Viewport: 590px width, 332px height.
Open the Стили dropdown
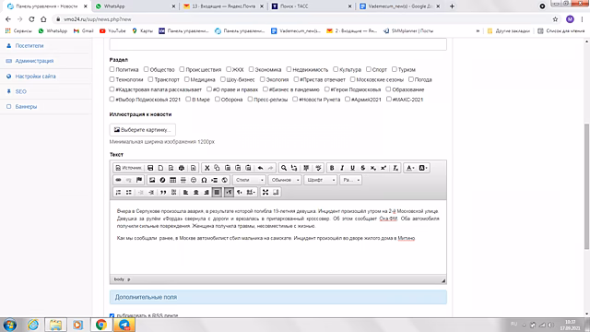(249, 180)
